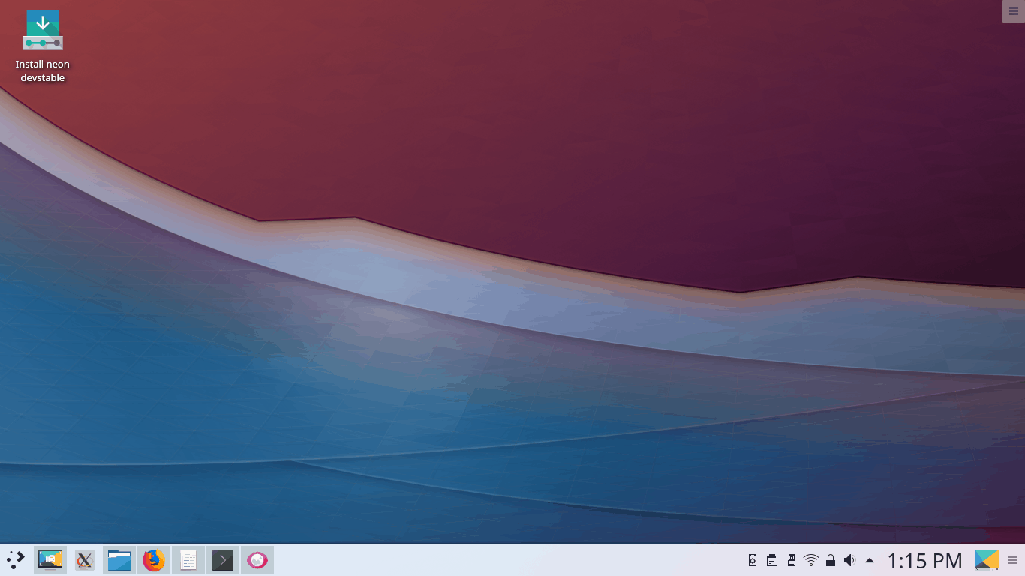Click the 1:15 PM clock

pyautogui.click(x=924, y=561)
